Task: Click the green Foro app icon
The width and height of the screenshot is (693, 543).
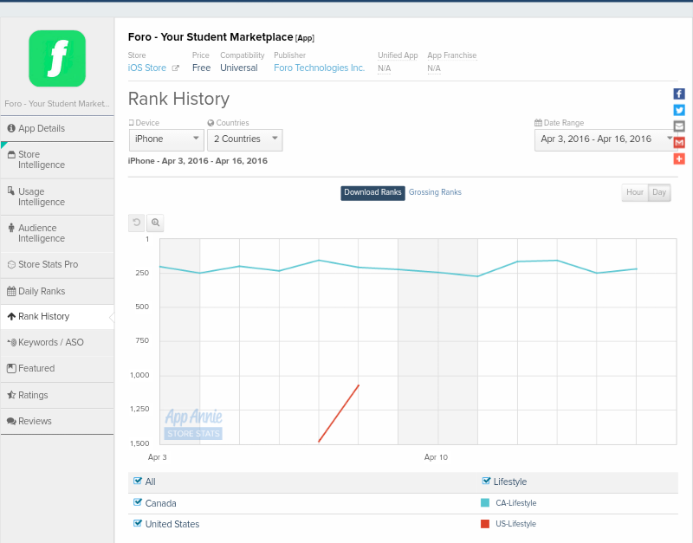Action: click(x=57, y=58)
